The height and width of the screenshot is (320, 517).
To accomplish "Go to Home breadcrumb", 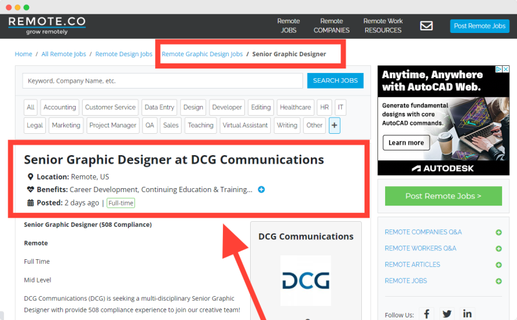I will click(23, 54).
